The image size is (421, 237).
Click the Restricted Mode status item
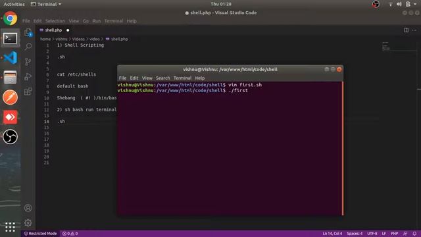click(x=41, y=234)
